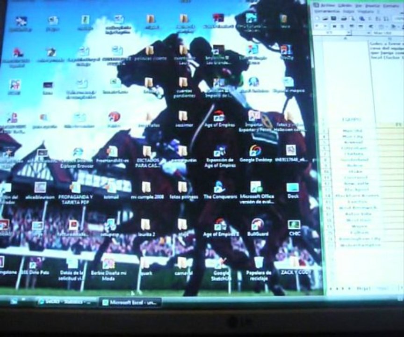The image size is (404, 337).
Task: Open Edición menu in Excel
Action: click(x=345, y=6)
